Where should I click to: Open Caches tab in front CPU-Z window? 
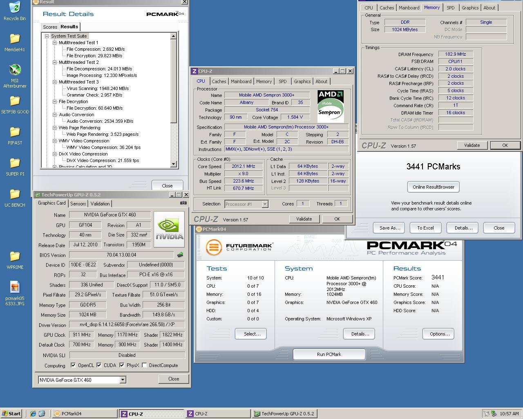(219, 81)
